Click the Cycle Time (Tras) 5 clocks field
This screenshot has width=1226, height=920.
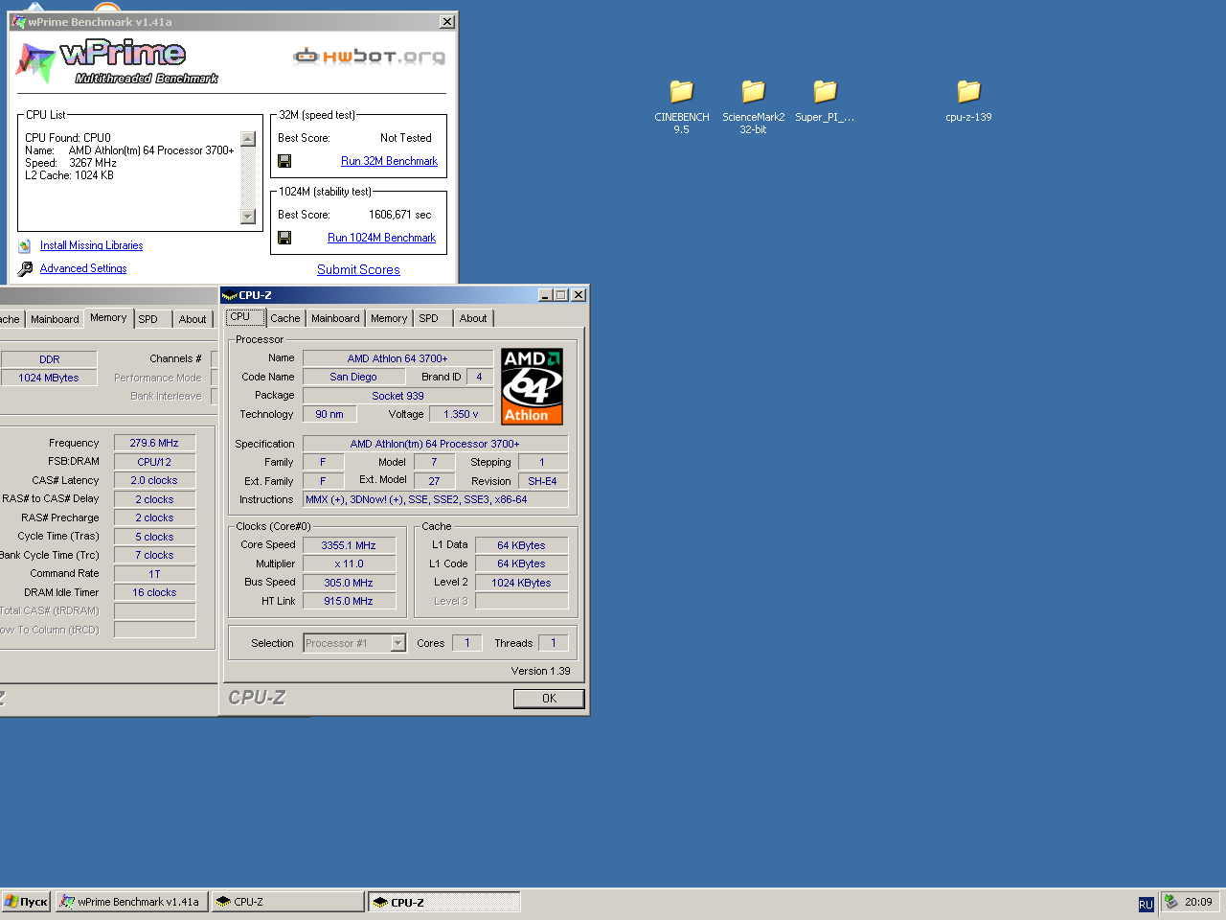(x=154, y=537)
